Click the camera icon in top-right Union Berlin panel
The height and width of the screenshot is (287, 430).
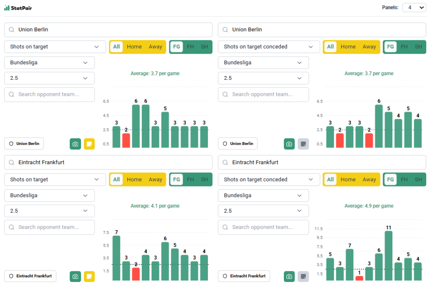click(289, 144)
